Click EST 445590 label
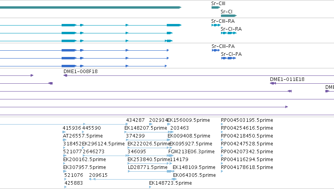The height and width of the screenshot is (189, 334). coord(91,128)
